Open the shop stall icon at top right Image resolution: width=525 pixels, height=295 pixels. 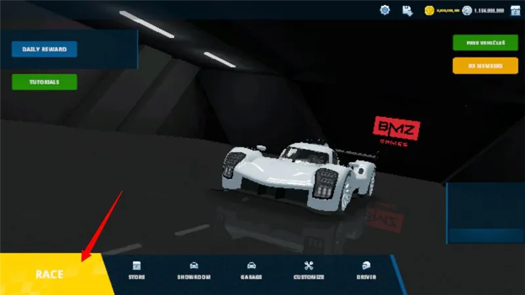point(515,10)
